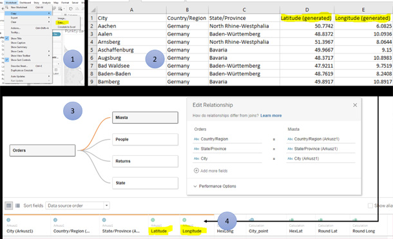Open the Dashboard menu
393x239 pixels.
click(25, 3)
